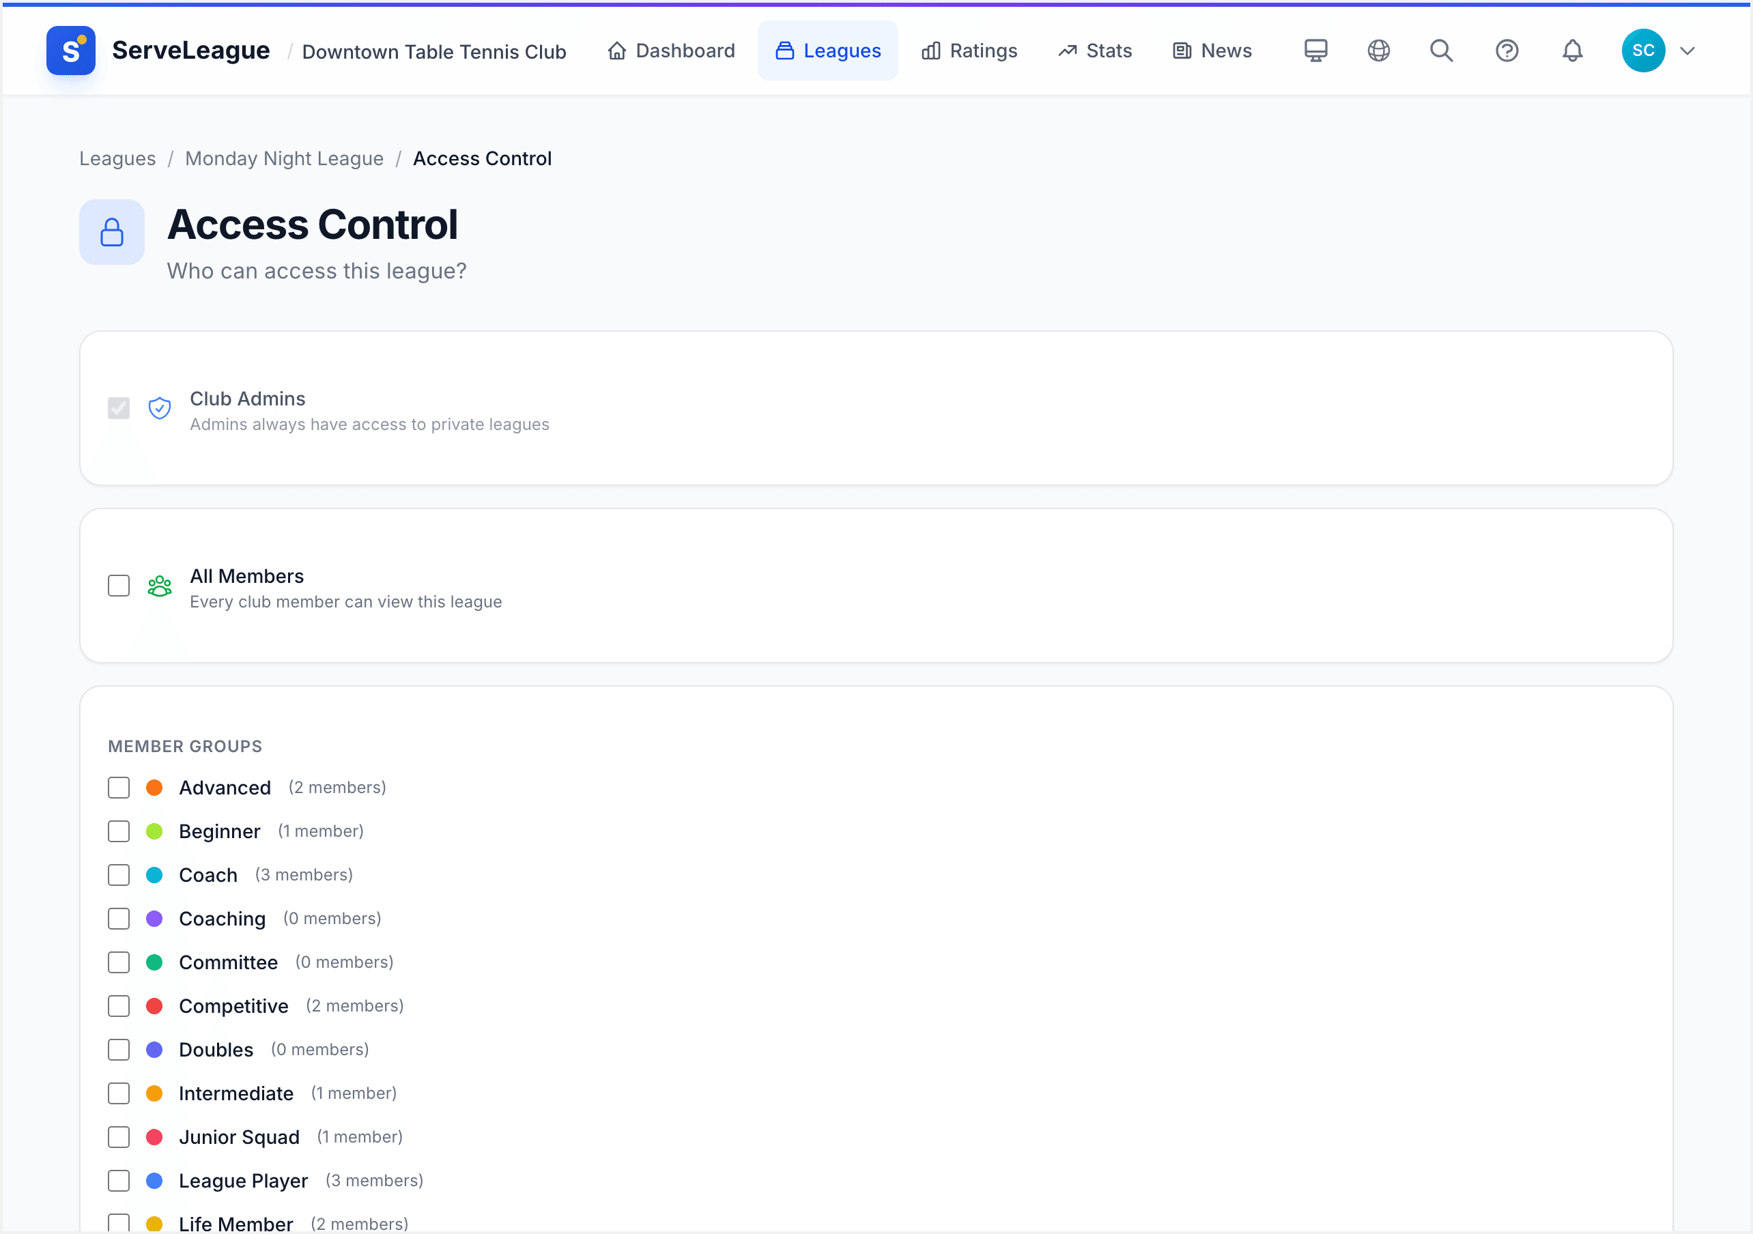
Task: Check the Beginner group checkbox
Action: tap(118, 831)
